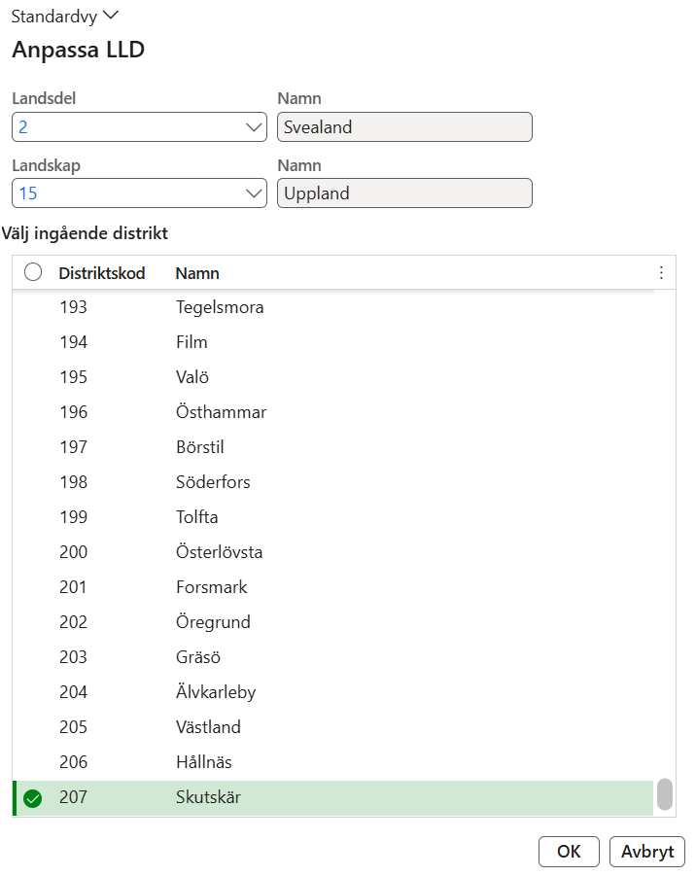Click the Svealand name field
This screenshot has width=696, height=876.
404,126
